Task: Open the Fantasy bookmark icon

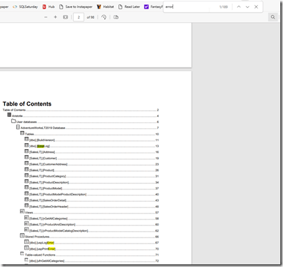Action: [147, 7]
